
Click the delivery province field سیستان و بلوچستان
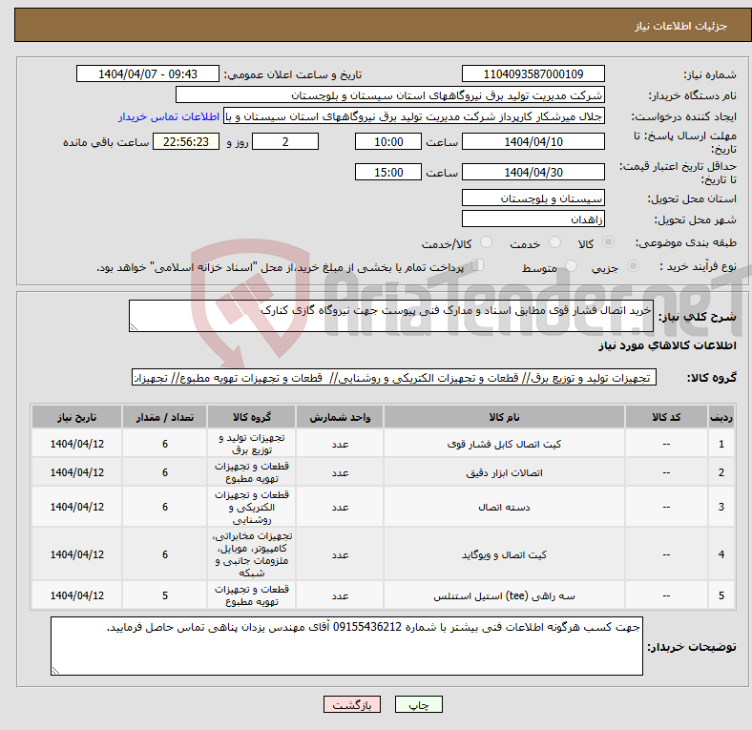coord(533,198)
